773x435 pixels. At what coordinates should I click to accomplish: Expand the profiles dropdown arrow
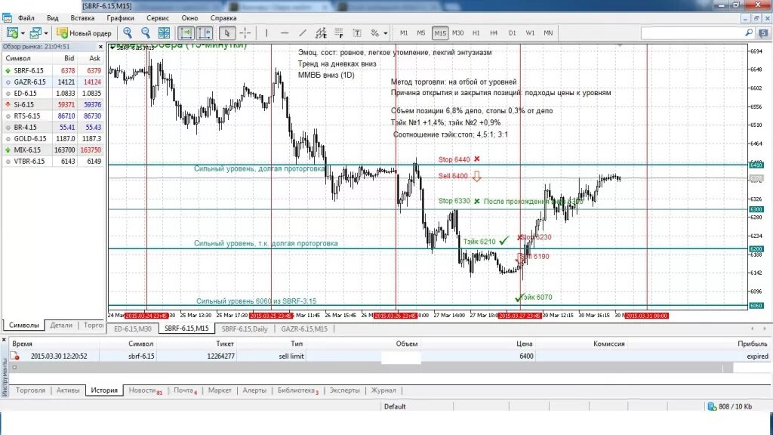coord(46,33)
